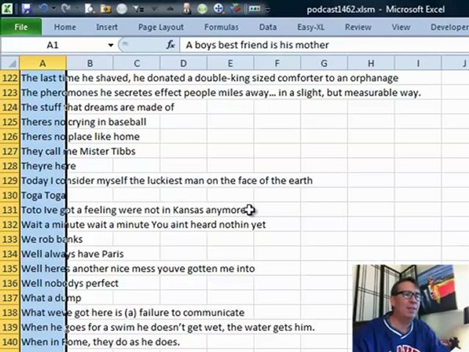Select row 137 header
Viewport: 469px width, 352px height.
pos(10,298)
